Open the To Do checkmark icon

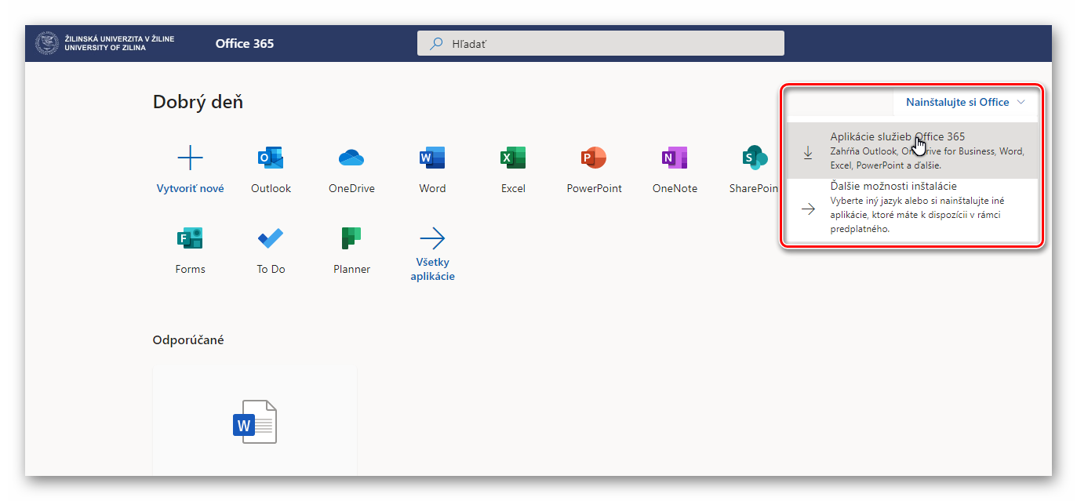coord(271,238)
